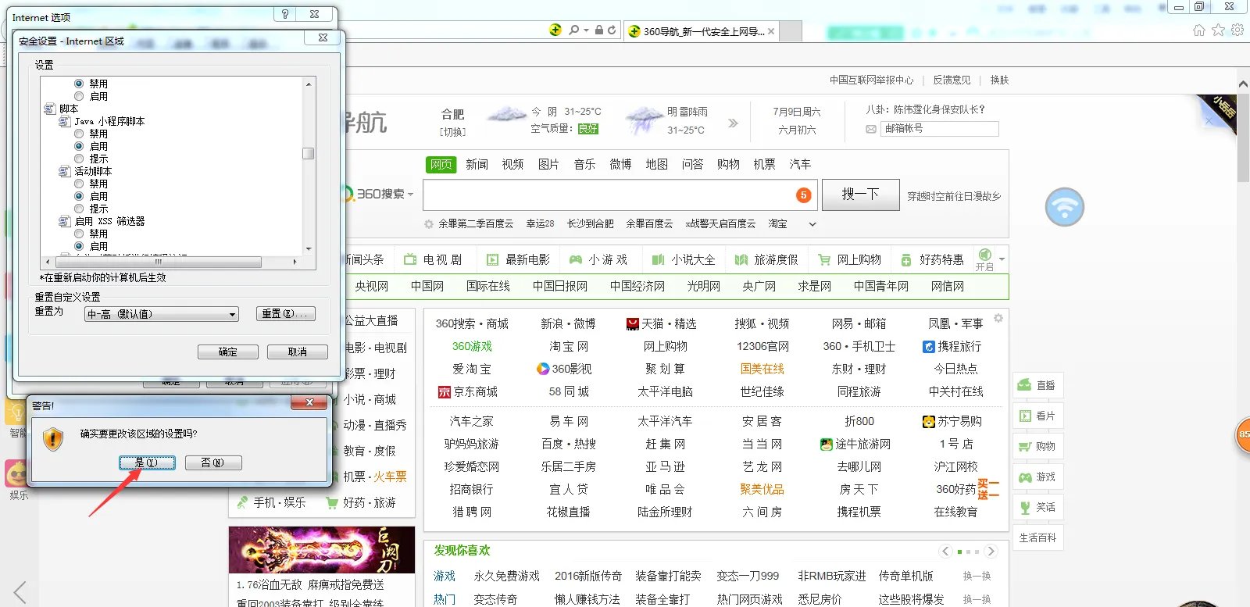
Task: Open the 360搜索 engine dropdown
Action: point(410,194)
